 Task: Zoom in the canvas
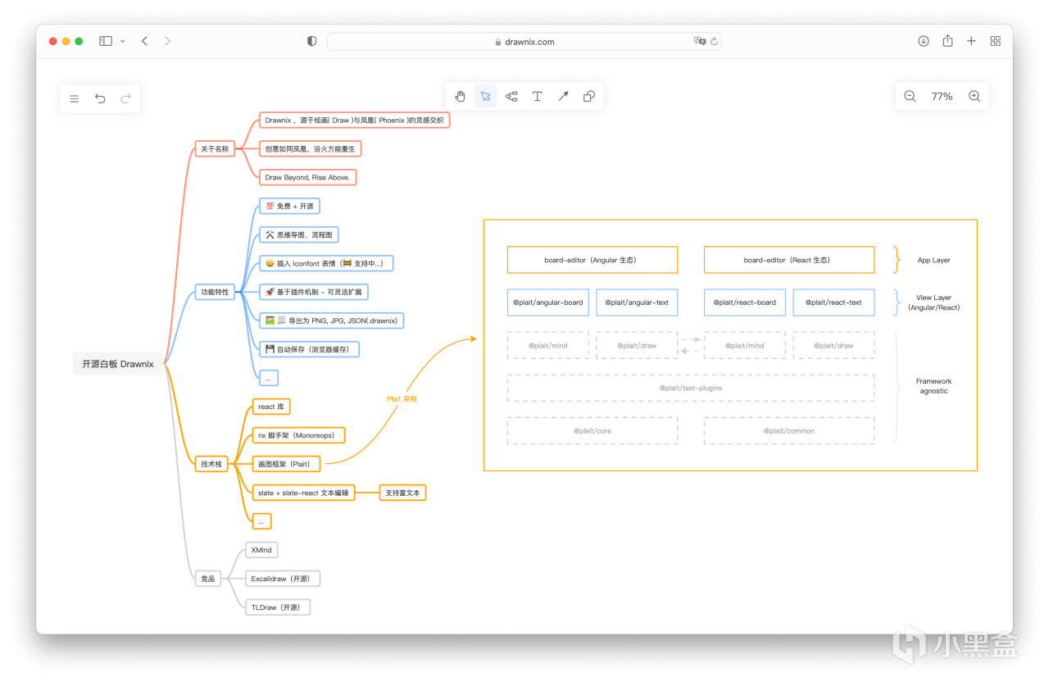[x=974, y=96]
